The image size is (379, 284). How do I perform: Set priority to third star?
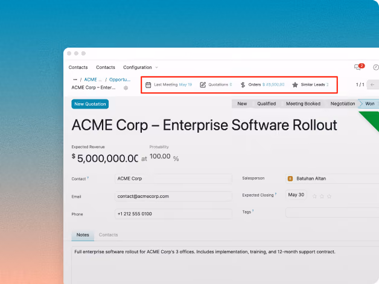click(x=329, y=196)
